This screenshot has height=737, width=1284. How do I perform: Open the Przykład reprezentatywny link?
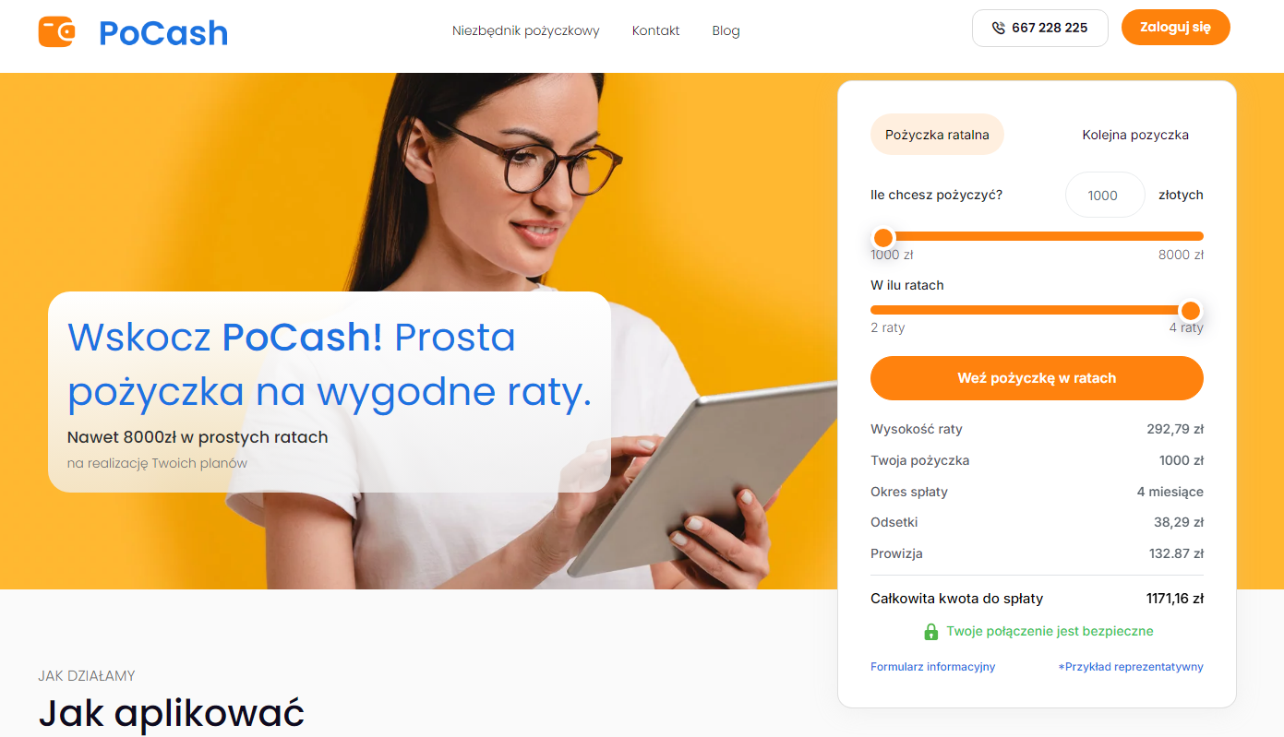click(1131, 666)
